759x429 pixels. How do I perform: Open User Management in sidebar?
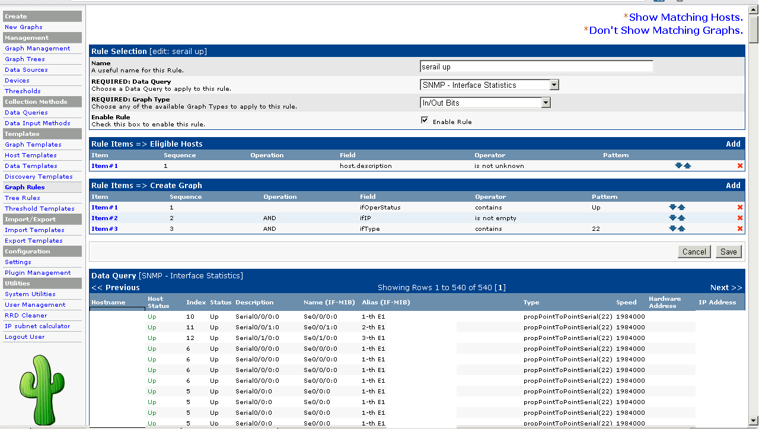(x=35, y=305)
